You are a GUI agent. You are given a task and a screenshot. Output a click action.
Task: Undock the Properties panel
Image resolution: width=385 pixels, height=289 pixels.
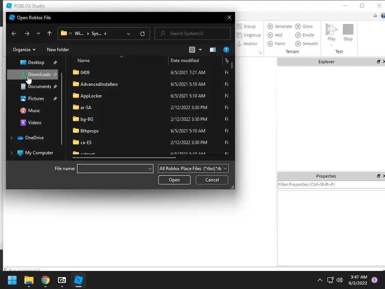click(378, 176)
